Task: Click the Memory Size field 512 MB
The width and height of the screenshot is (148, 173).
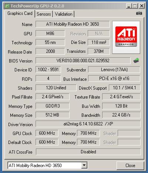Action: (53, 115)
